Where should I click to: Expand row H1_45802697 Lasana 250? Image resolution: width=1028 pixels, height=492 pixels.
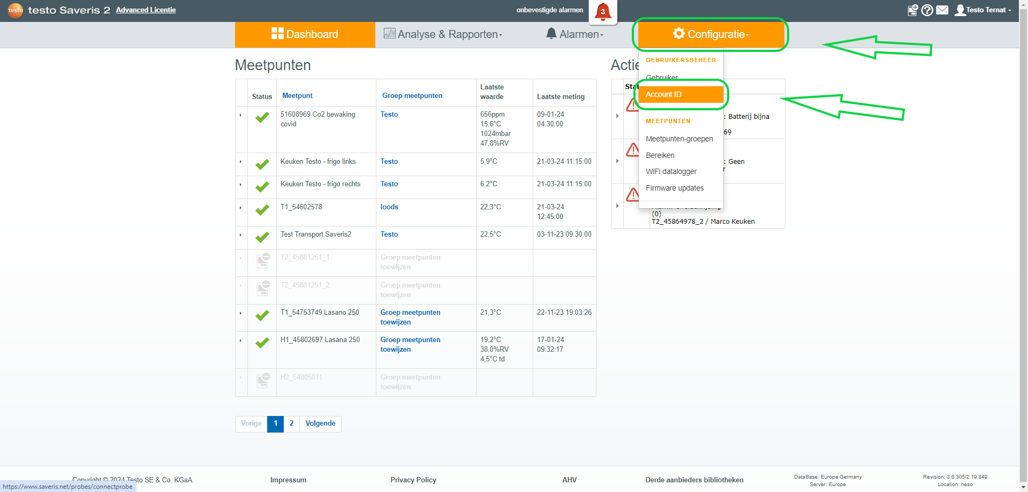(241, 340)
